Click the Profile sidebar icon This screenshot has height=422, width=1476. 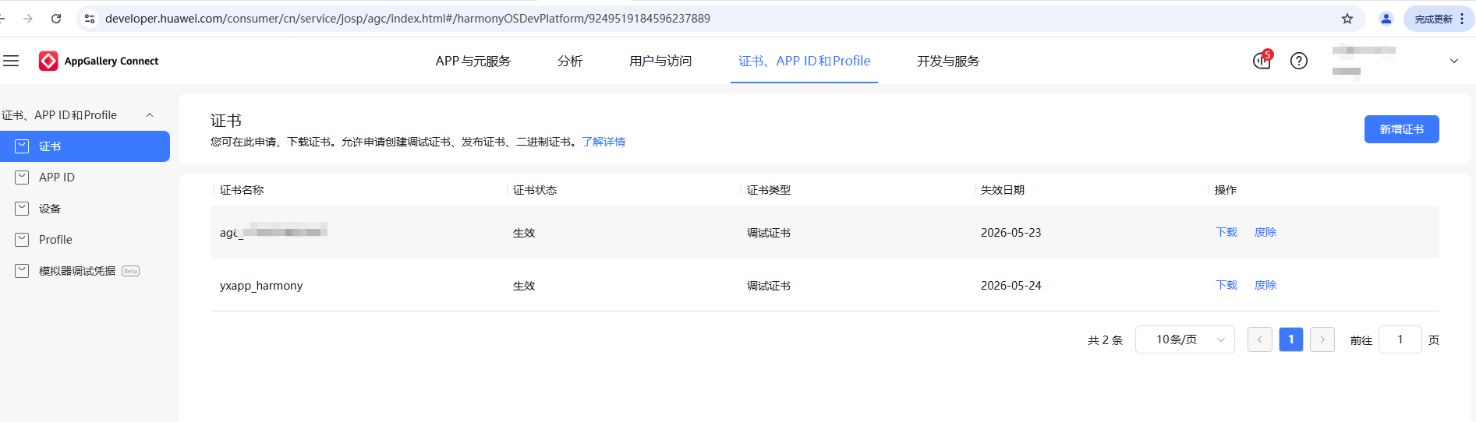pyautogui.click(x=22, y=240)
